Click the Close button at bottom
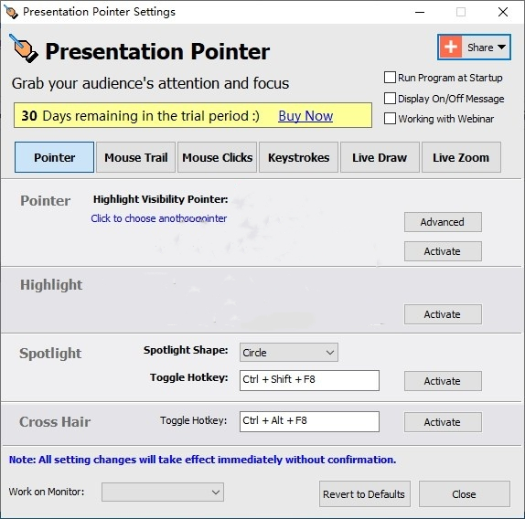The image size is (525, 519). (465, 494)
